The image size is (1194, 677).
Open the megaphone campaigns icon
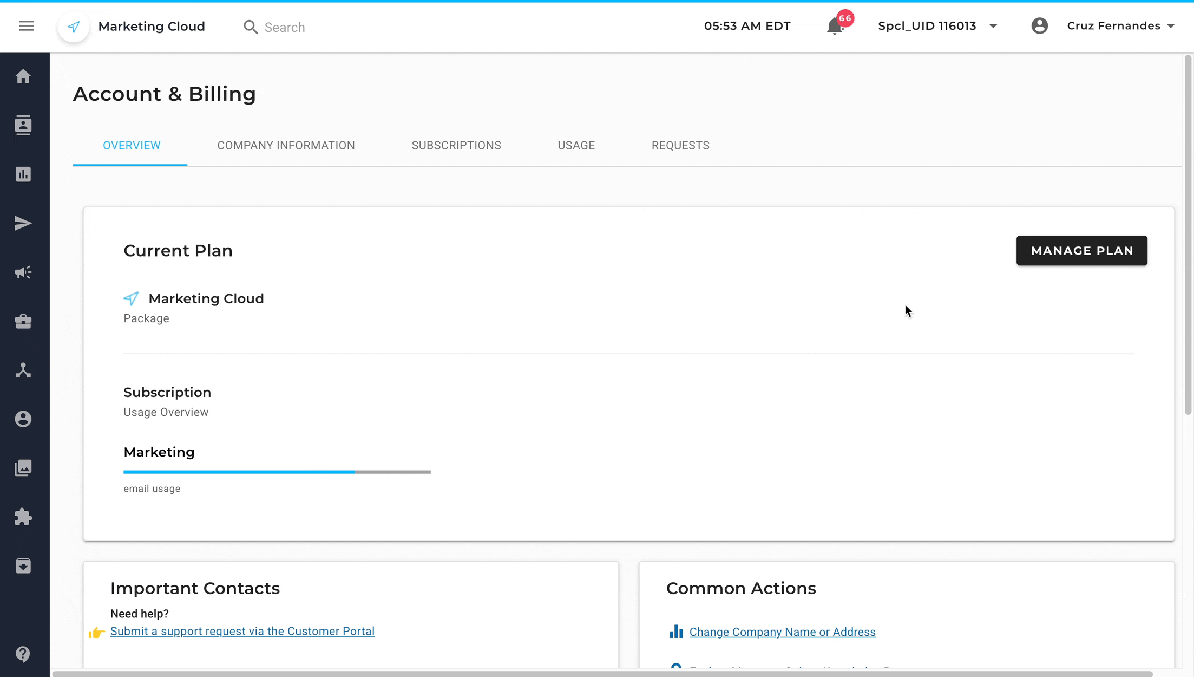23,272
